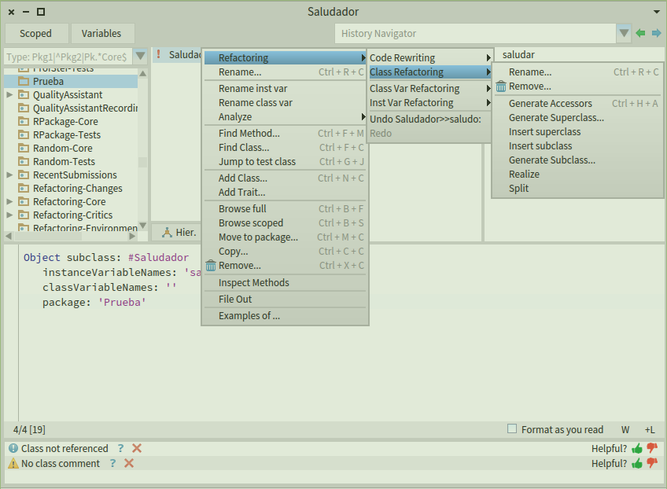Click the W toggle in the status bar
Viewport: 667px width, 489px height.
(x=625, y=429)
